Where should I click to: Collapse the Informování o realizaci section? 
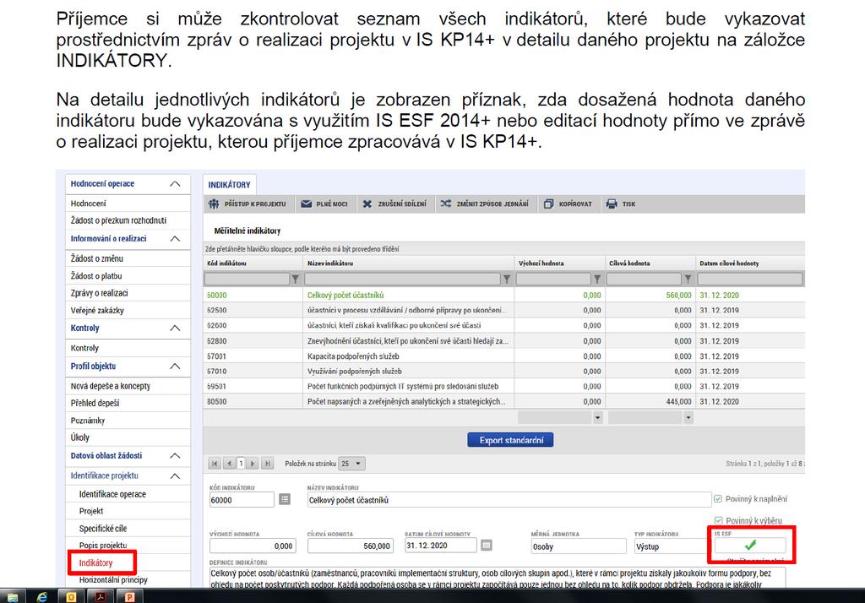(x=175, y=238)
